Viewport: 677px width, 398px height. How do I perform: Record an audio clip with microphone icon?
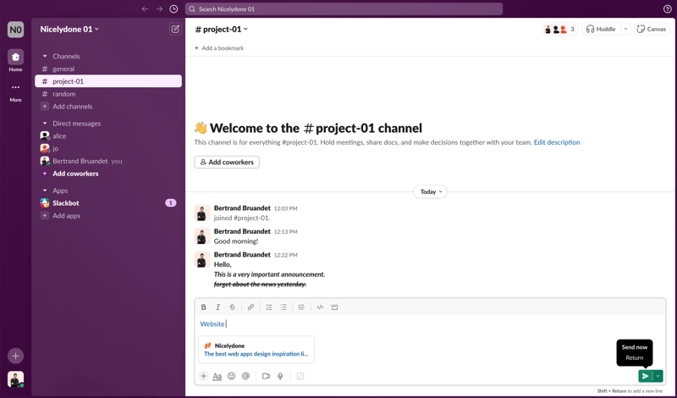tap(280, 376)
